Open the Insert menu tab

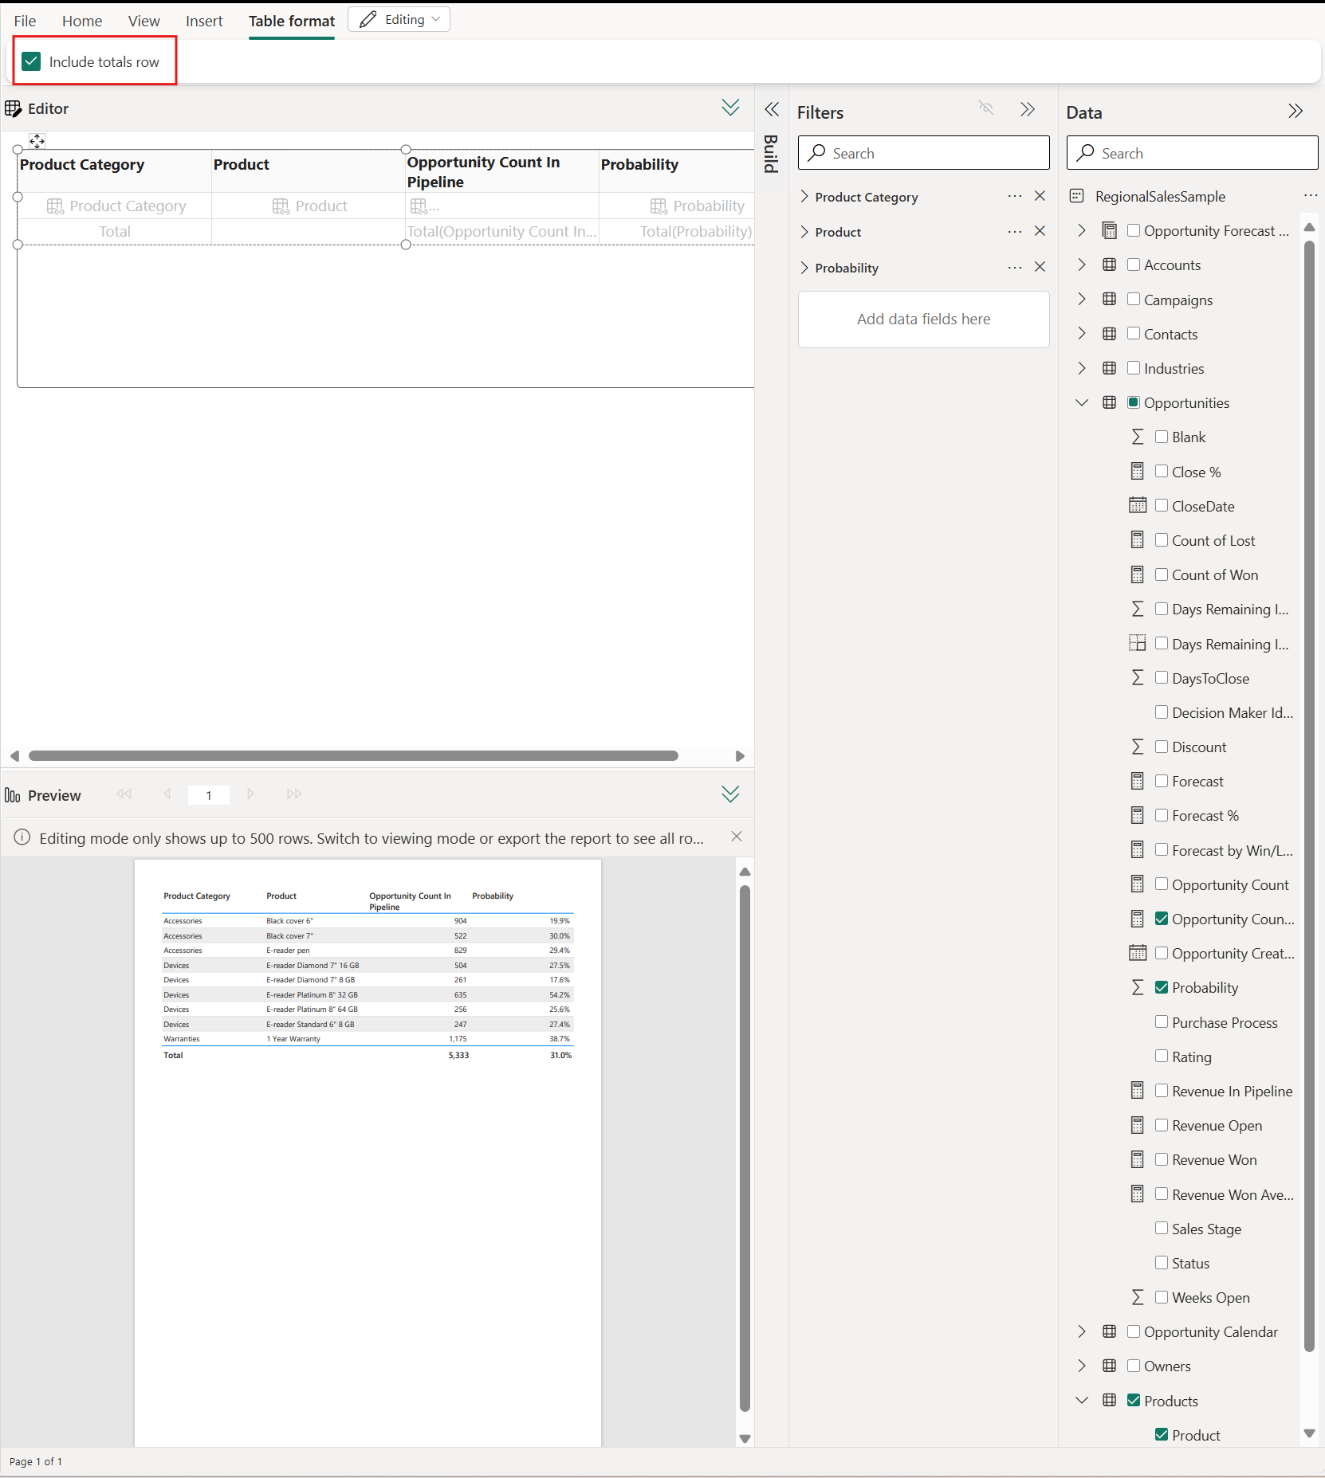coord(204,21)
